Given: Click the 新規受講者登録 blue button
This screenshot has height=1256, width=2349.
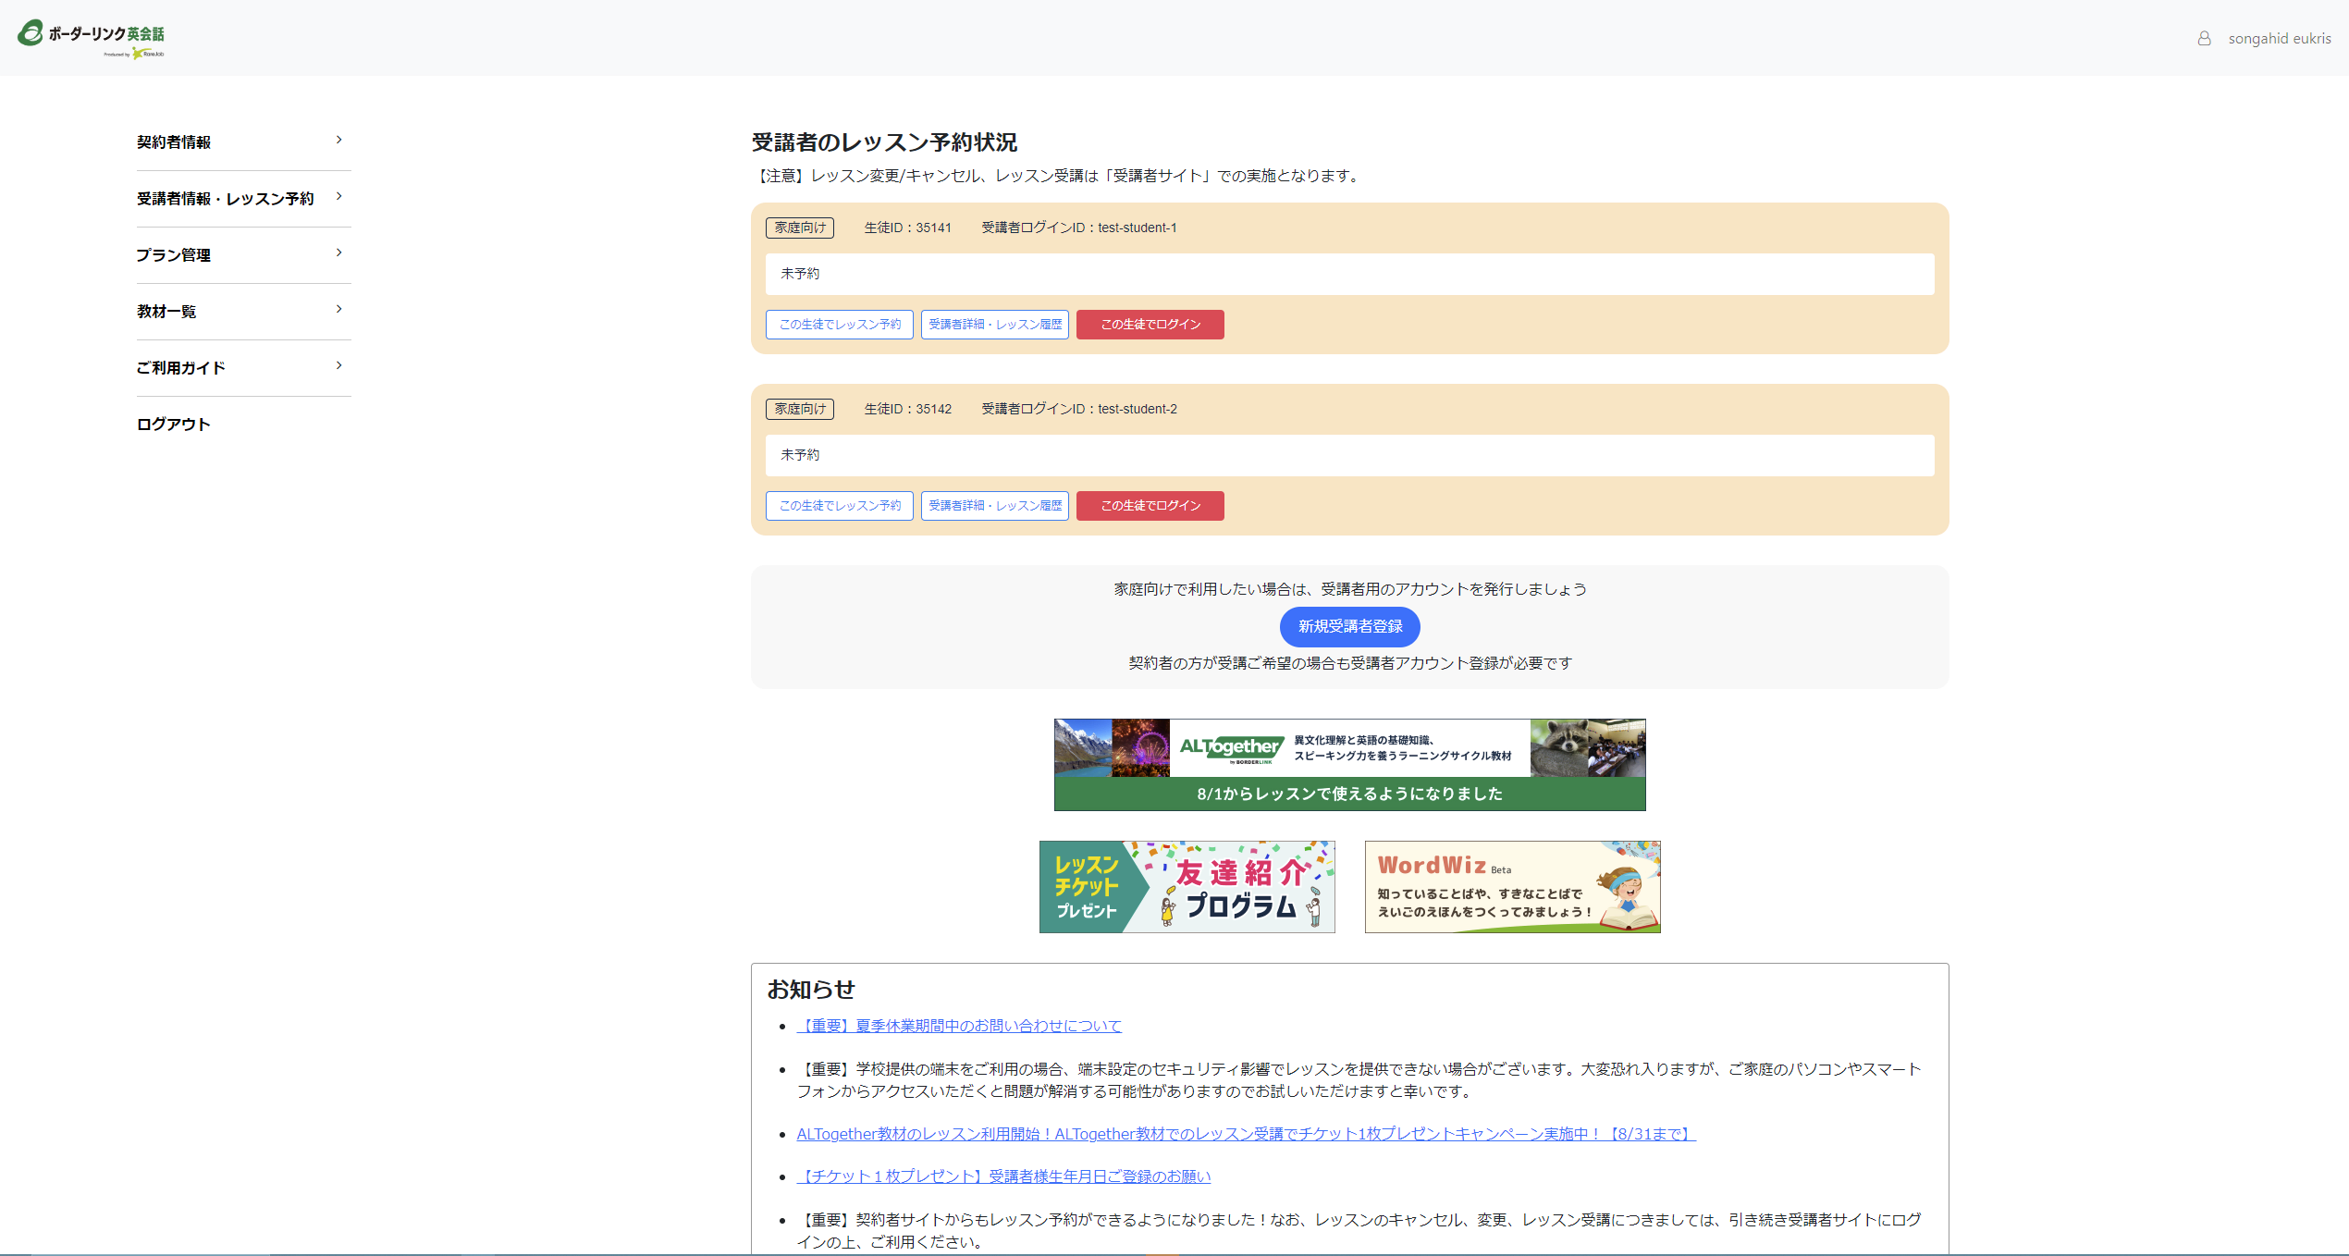Looking at the screenshot, I should point(1349,627).
